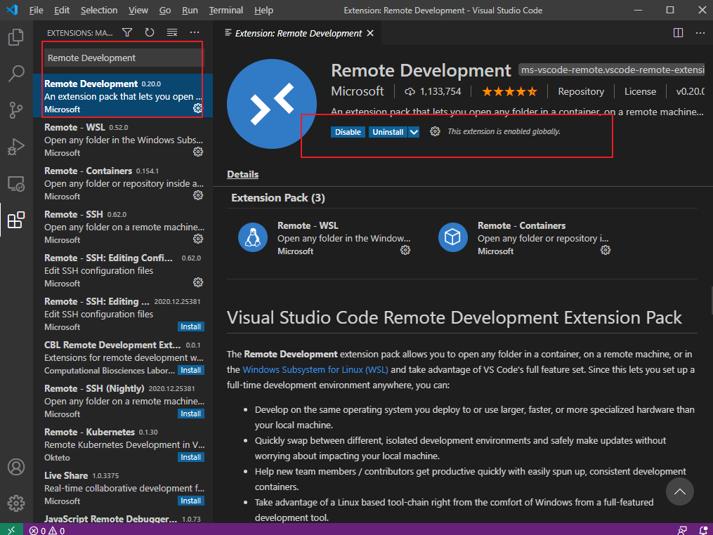This screenshot has height=535, width=713.
Task: Open the Help menu
Action: (263, 10)
